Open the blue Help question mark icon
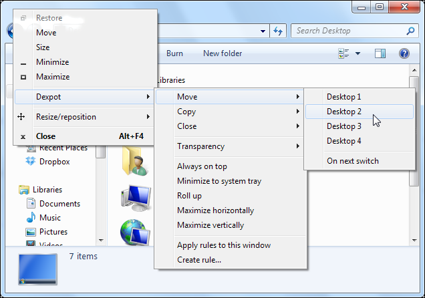 pyautogui.click(x=404, y=53)
